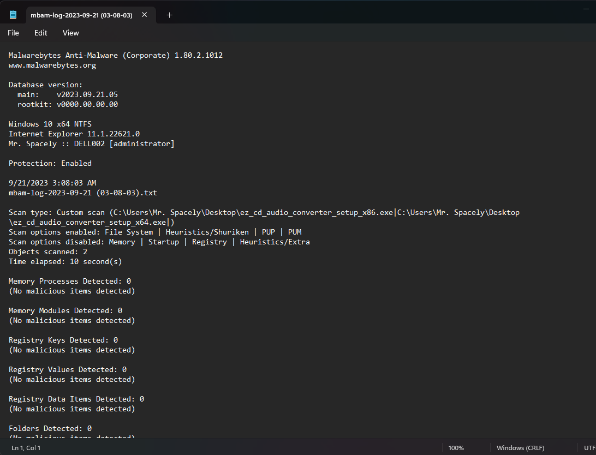Click the log filename line ending in .txt
The height and width of the screenshot is (455, 596).
point(83,193)
